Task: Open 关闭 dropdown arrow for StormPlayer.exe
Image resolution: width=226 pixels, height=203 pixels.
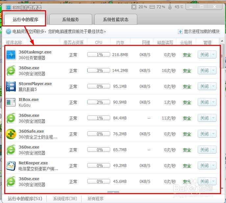Action: point(213,86)
